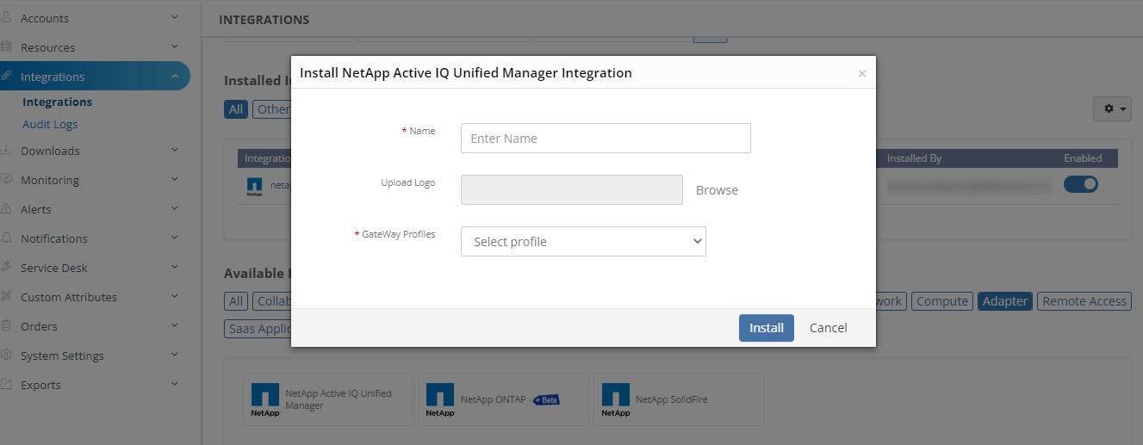Click the Enabled column header
Screen dimensions: 1143x445
[x=1083, y=158]
